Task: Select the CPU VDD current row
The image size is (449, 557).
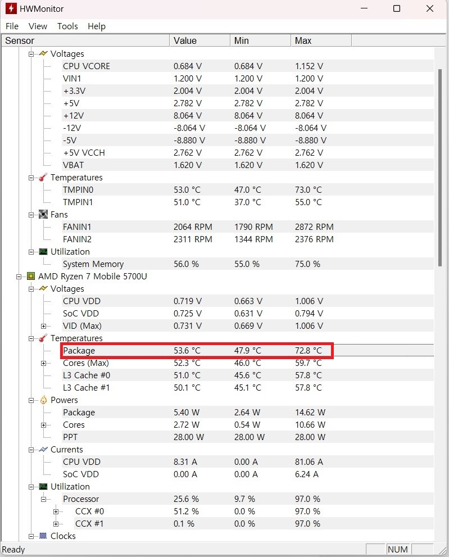Action: (248, 462)
